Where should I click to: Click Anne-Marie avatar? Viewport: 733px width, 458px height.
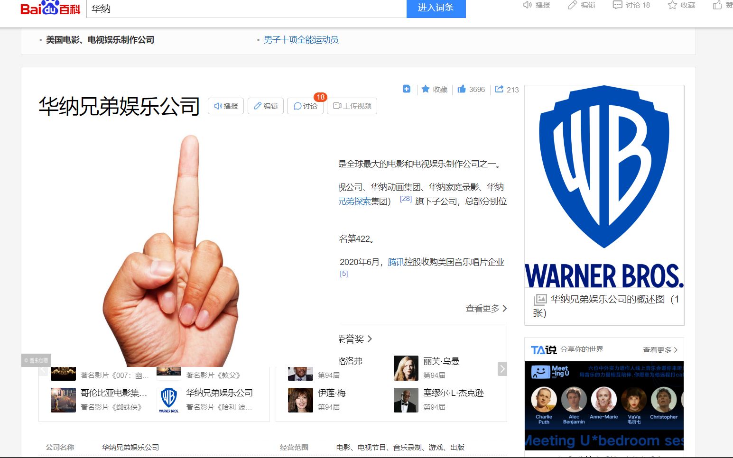coord(604,400)
